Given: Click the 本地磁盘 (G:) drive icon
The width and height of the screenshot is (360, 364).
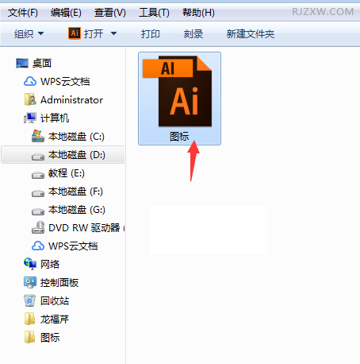Looking at the screenshot, I should coord(38,211).
